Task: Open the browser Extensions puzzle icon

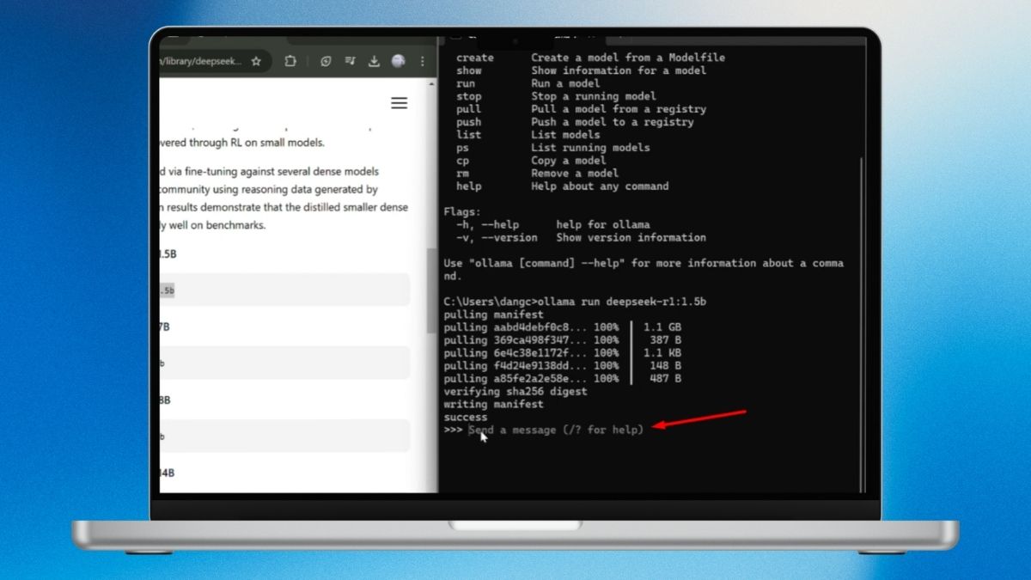Action: coord(290,62)
